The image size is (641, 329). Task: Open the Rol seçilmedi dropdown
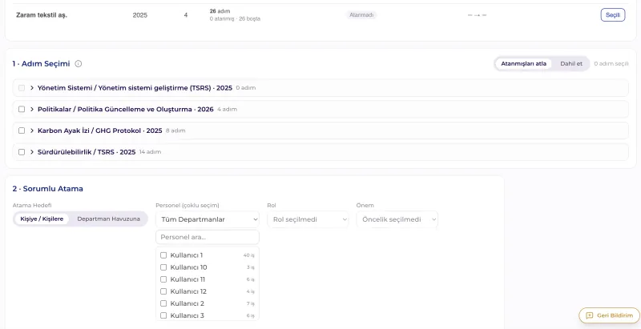pyautogui.click(x=308, y=219)
